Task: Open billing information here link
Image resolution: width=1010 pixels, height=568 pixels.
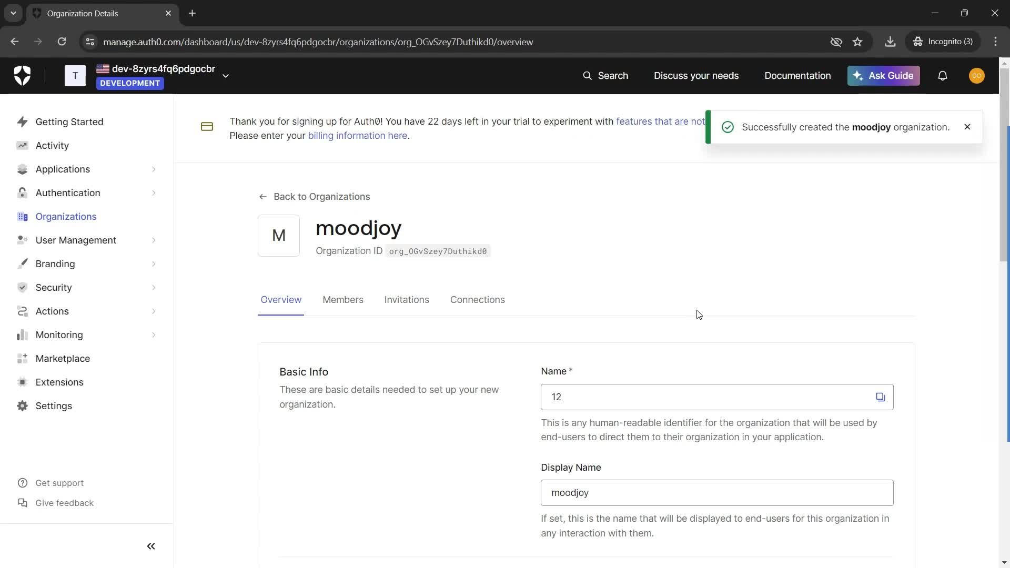Action: (357, 136)
